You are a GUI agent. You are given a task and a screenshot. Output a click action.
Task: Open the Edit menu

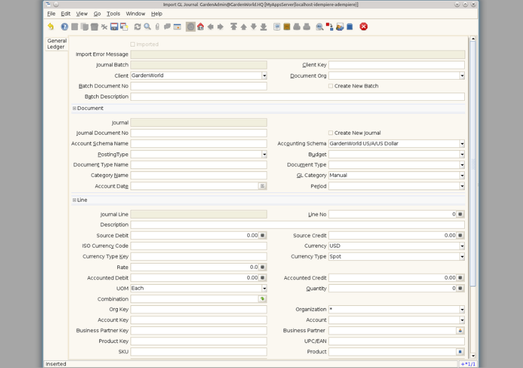point(65,14)
